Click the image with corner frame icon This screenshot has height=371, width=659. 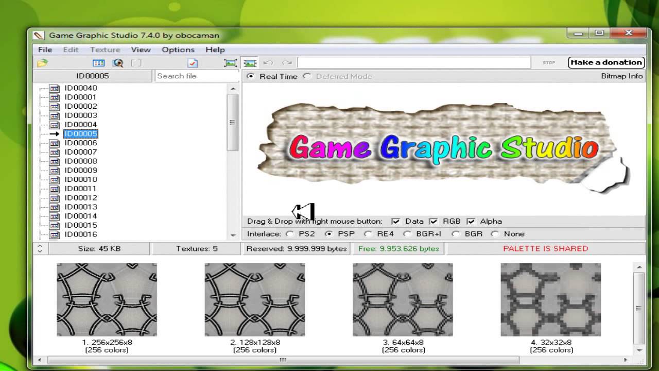click(230, 63)
